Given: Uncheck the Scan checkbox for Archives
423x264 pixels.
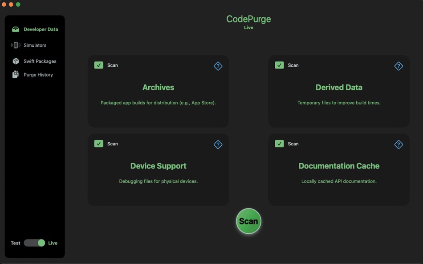Looking at the screenshot, I should click(x=98, y=65).
